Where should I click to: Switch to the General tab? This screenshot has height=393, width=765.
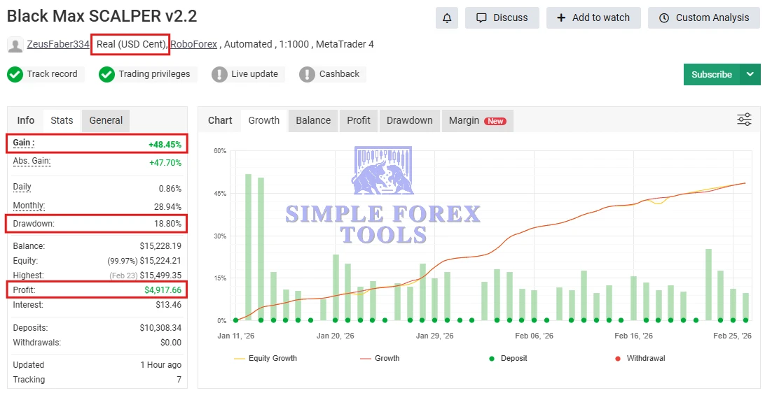(106, 120)
